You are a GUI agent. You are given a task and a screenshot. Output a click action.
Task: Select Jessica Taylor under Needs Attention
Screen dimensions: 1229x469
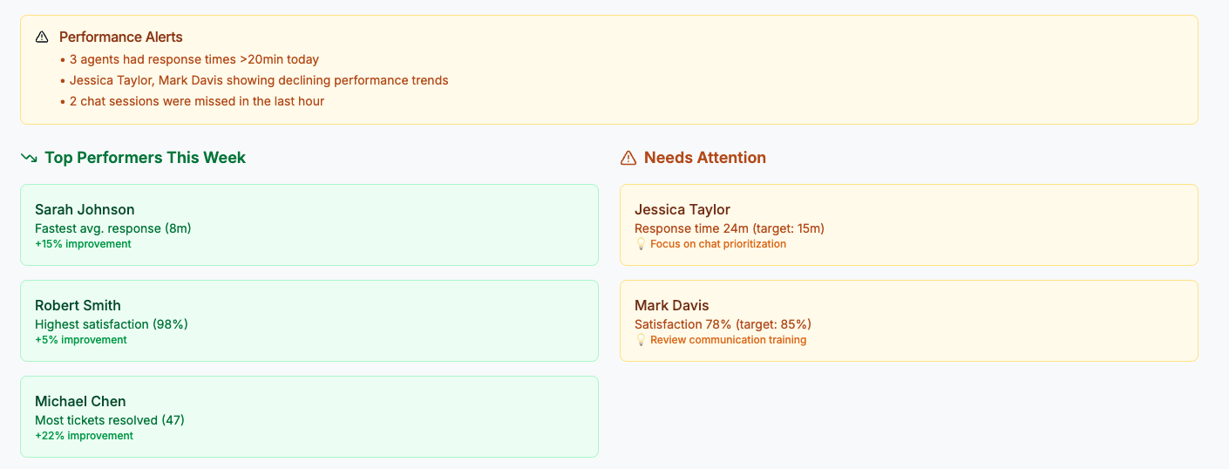(682, 209)
